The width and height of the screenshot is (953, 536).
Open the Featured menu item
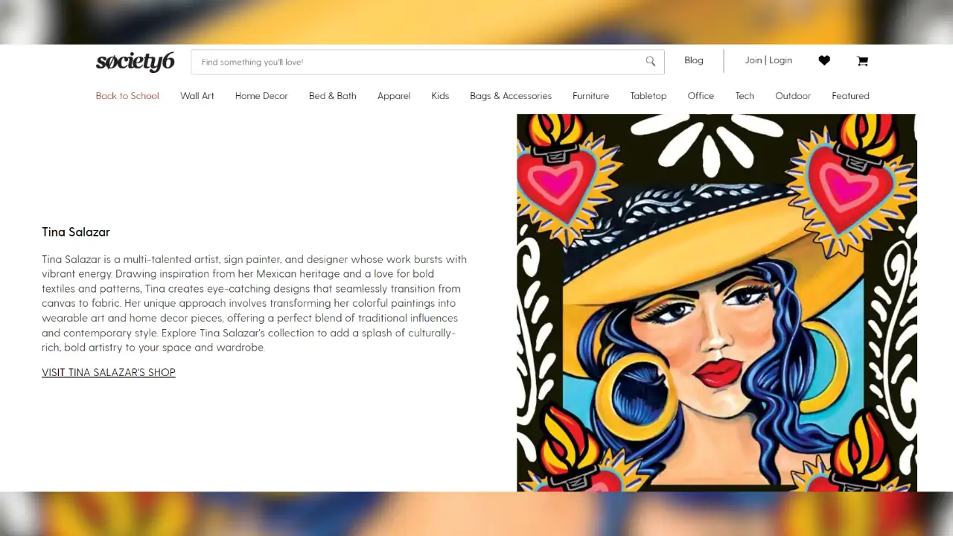[850, 96]
